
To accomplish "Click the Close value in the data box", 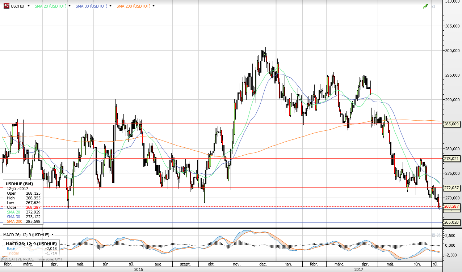I will point(33,207).
